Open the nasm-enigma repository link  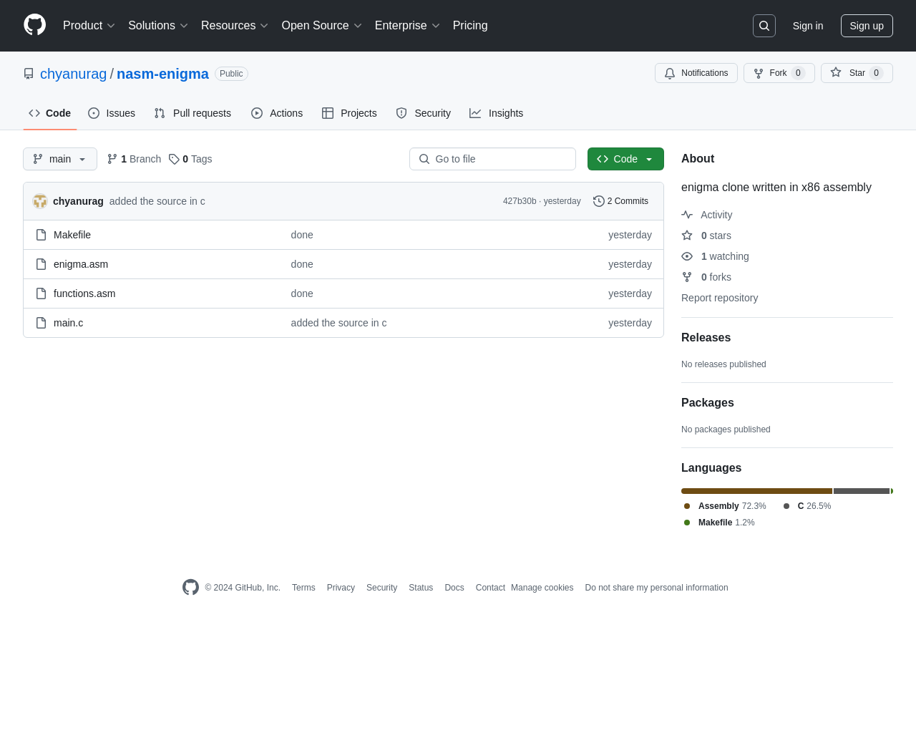coord(162,74)
